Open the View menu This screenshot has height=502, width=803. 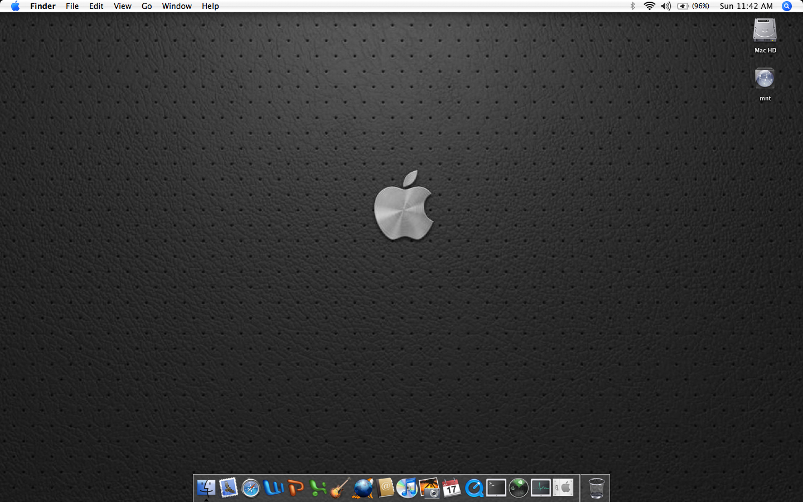pos(123,6)
